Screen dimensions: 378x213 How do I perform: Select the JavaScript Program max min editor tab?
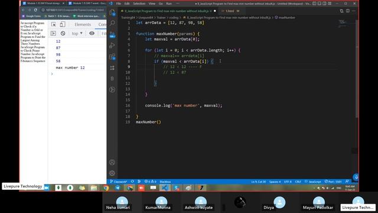pos(167,11)
